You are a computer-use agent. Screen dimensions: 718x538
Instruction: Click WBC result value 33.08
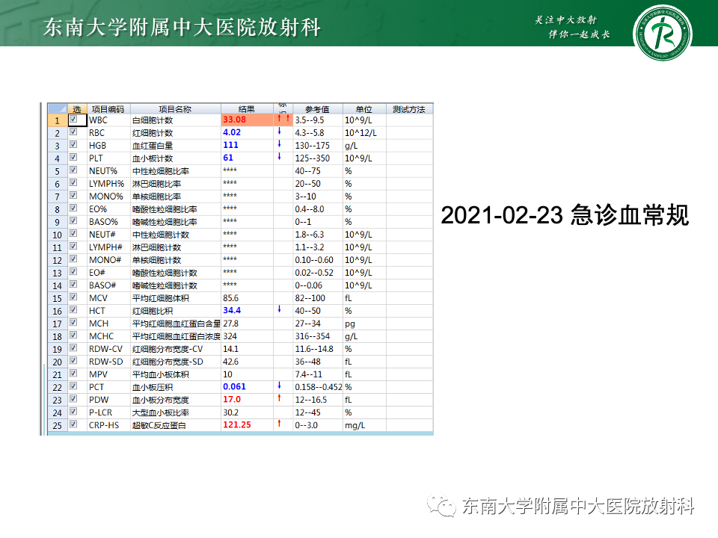pyautogui.click(x=234, y=120)
